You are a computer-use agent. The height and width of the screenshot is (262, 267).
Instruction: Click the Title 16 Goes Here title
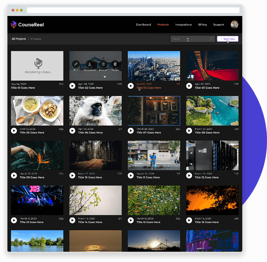pyautogui.click(x=207, y=222)
